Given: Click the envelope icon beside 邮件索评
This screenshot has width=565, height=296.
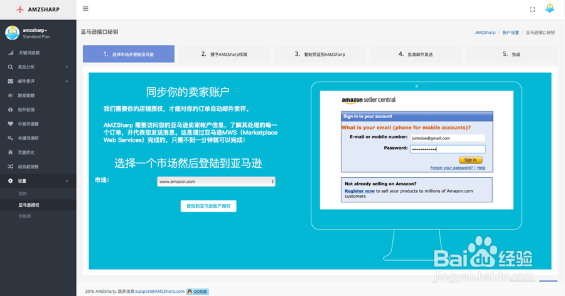Looking at the screenshot, I should coord(11,81).
